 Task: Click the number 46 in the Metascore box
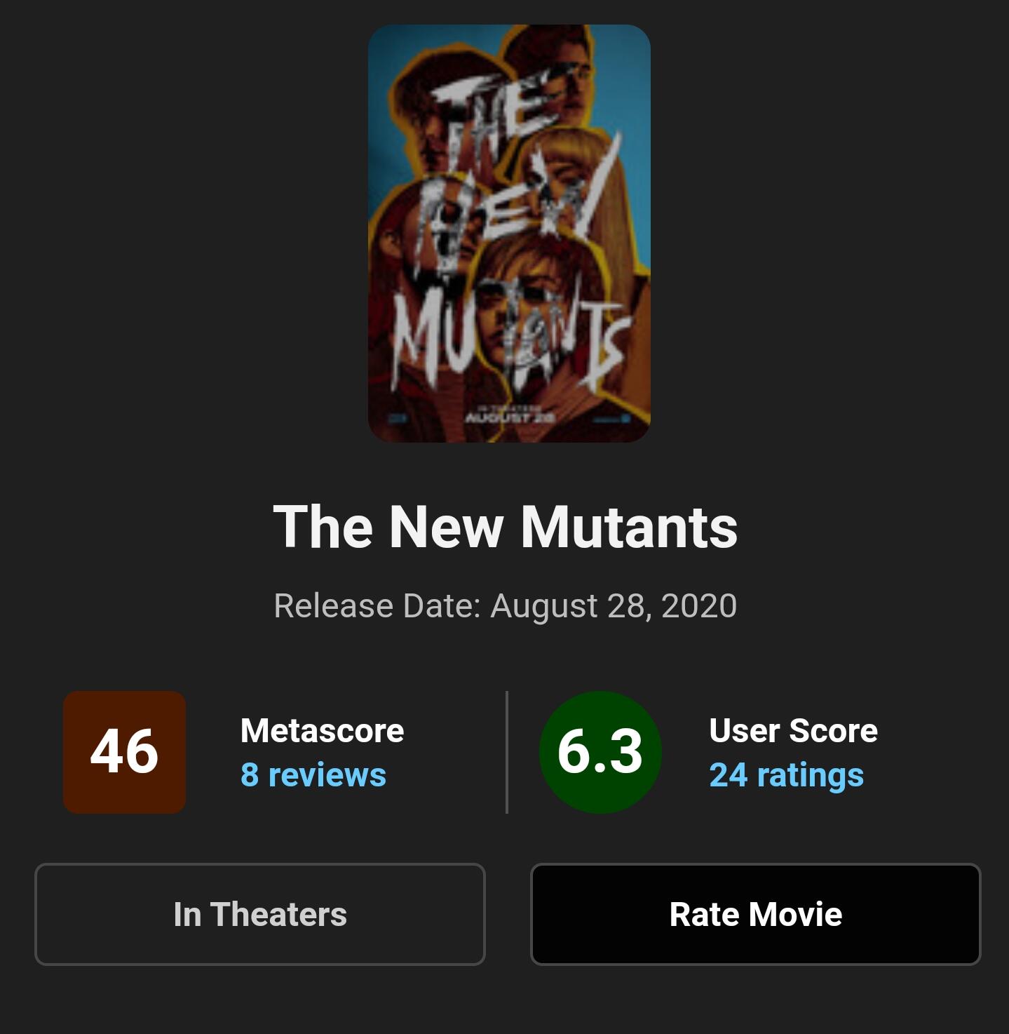[124, 752]
